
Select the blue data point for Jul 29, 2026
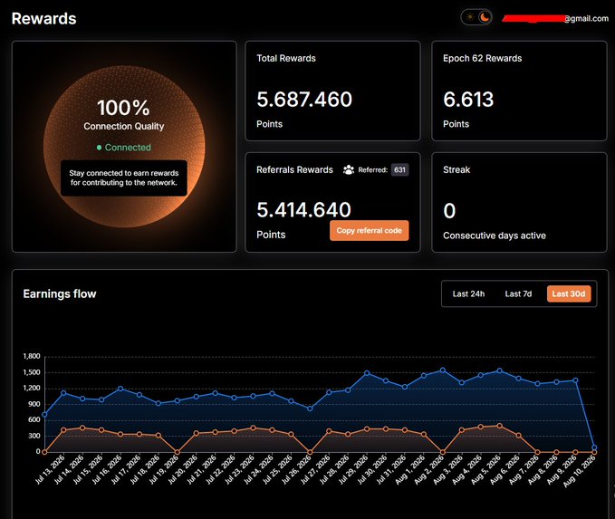point(367,373)
